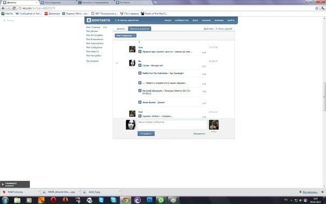Open Мои Сообщения in sidebar

(94, 47)
